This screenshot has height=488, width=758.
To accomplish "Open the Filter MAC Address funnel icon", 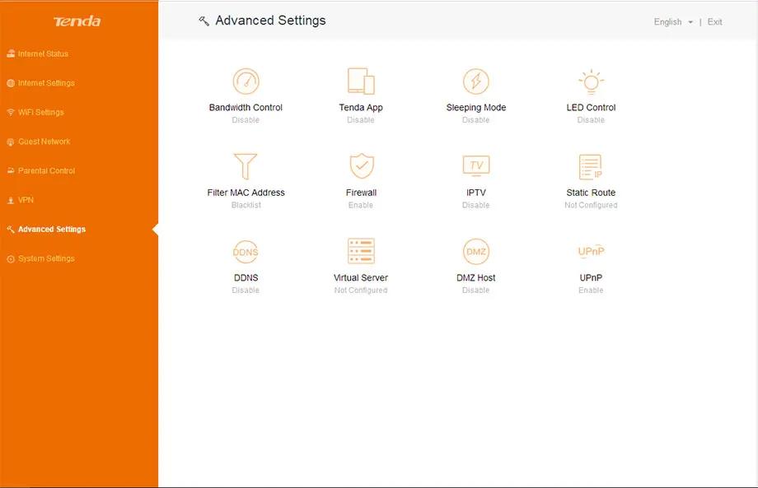I will [x=246, y=166].
